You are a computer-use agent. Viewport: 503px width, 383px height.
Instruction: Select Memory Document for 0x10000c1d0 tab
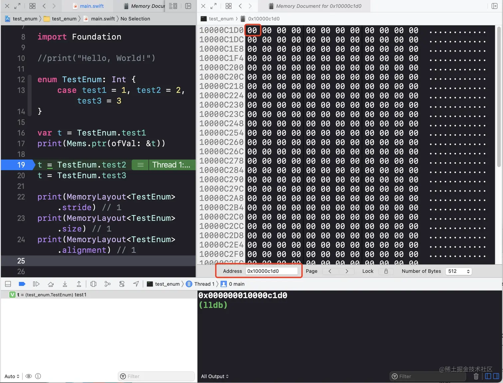[315, 6]
